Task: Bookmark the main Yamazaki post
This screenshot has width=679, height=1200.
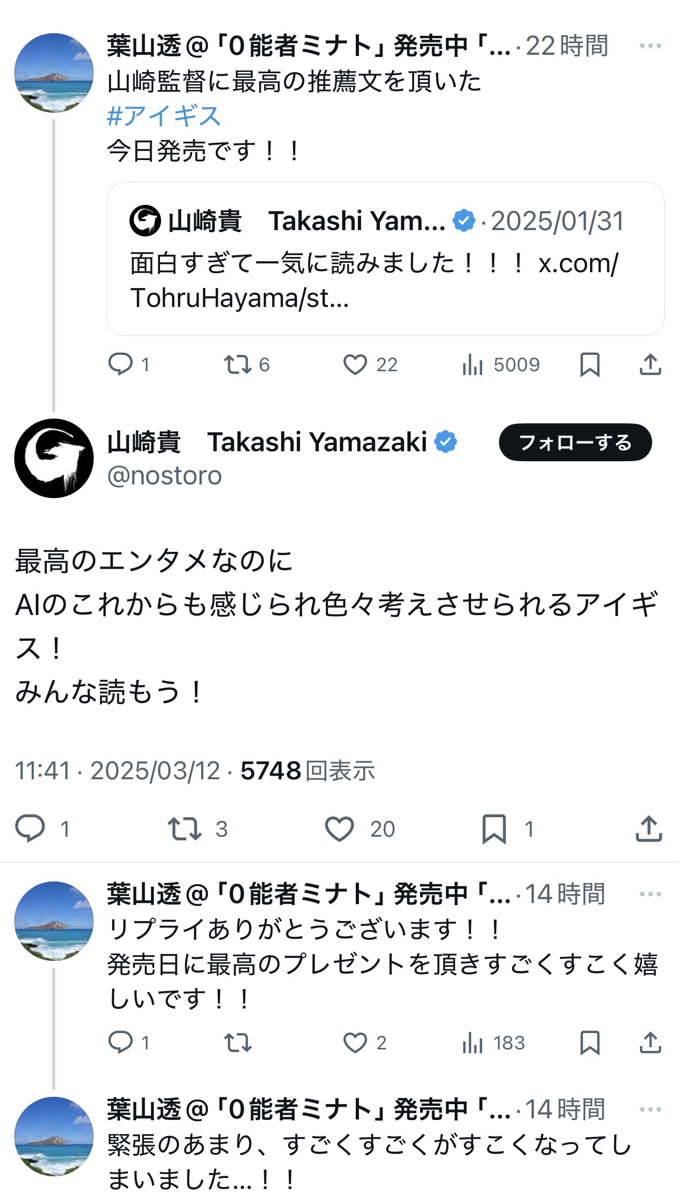Action: (x=494, y=829)
